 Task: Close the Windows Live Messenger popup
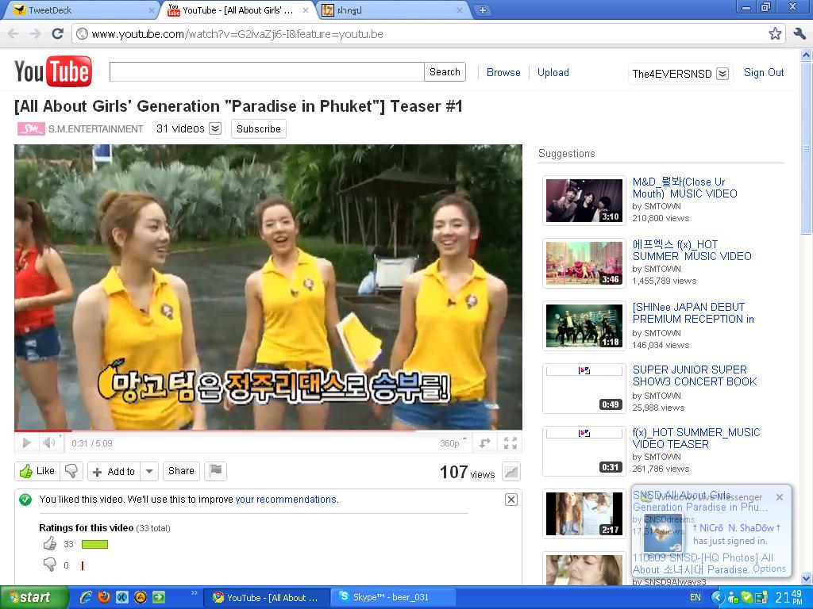tap(780, 497)
